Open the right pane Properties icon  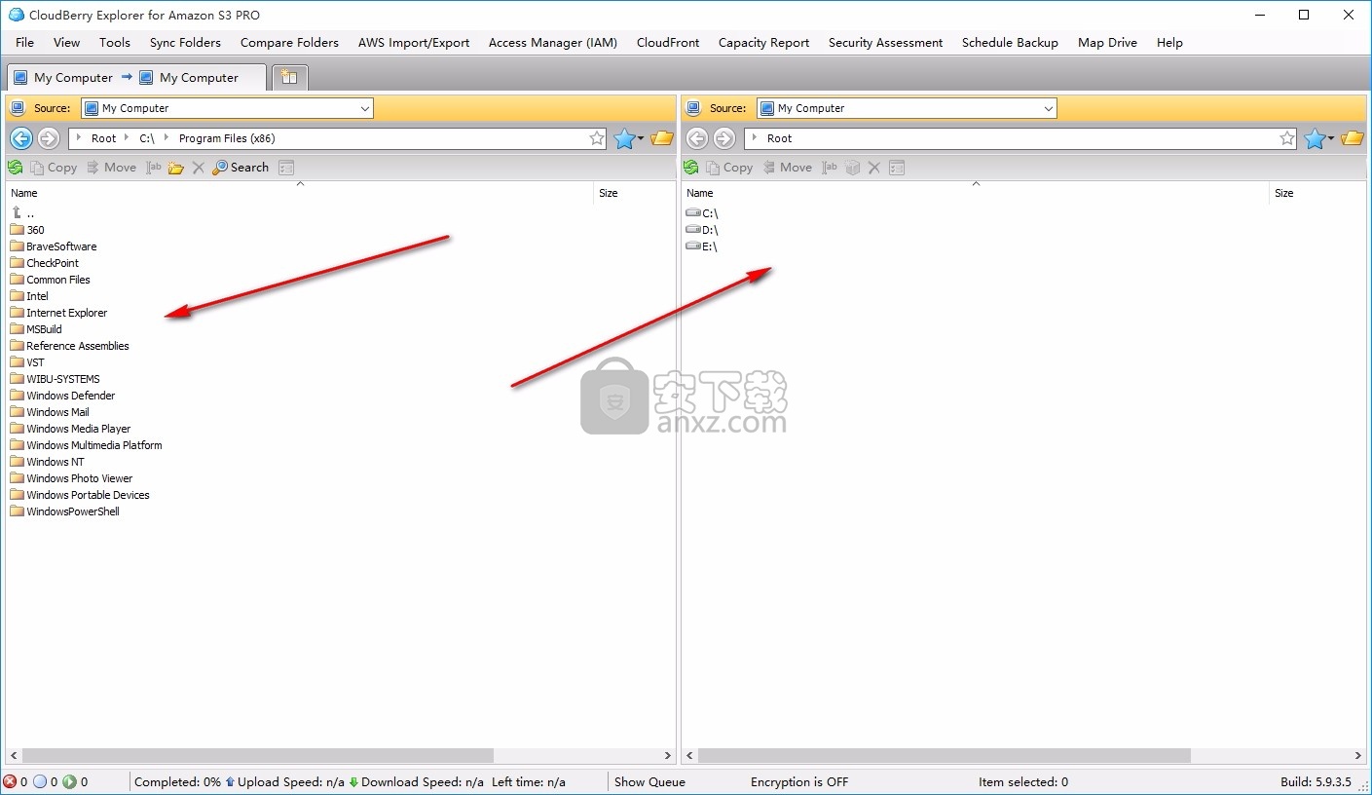pos(897,168)
